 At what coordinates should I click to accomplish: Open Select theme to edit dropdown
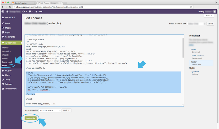click(196, 24)
